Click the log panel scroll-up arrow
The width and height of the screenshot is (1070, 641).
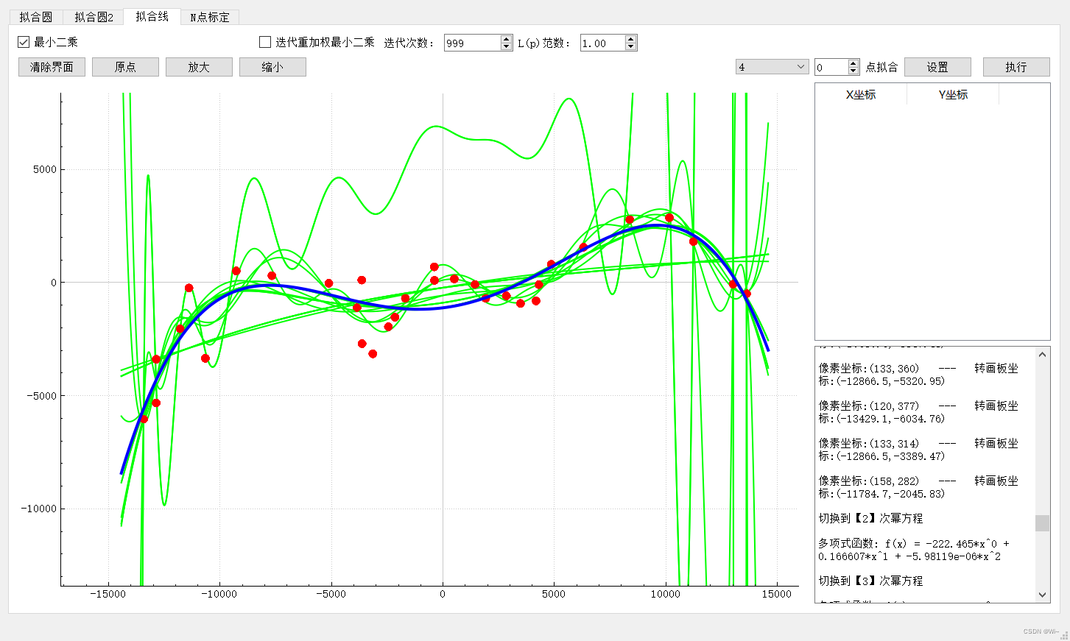pyautogui.click(x=1042, y=355)
